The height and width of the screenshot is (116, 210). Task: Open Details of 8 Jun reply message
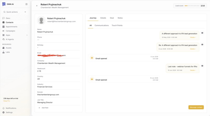[193, 49]
